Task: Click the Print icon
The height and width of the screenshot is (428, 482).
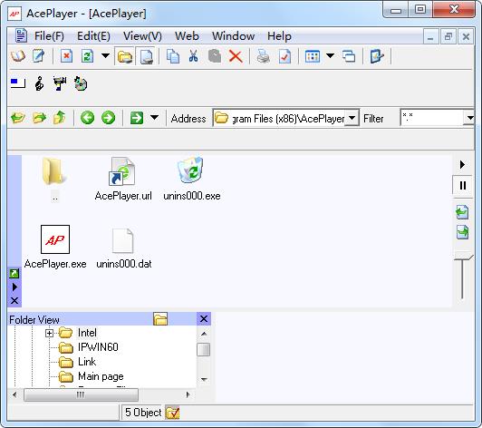Action: click(263, 56)
